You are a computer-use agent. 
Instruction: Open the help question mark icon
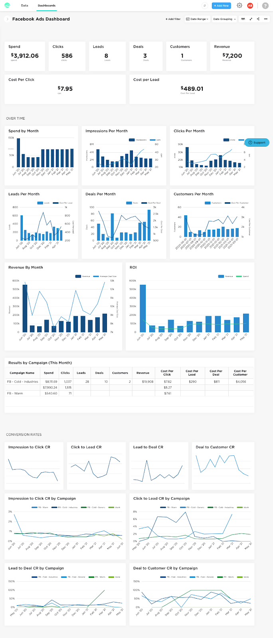click(265, 6)
